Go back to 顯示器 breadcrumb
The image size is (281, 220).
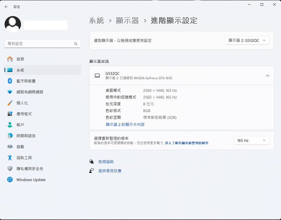coord(127,20)
